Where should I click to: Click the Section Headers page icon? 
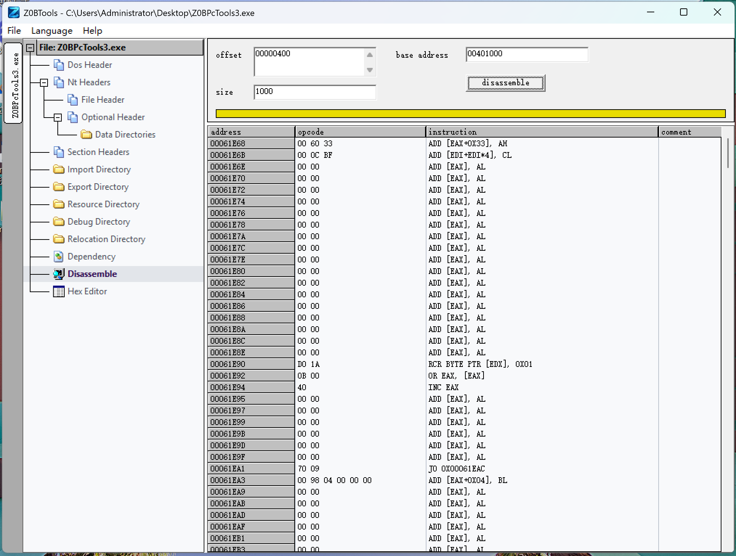[x=59, y=152]
